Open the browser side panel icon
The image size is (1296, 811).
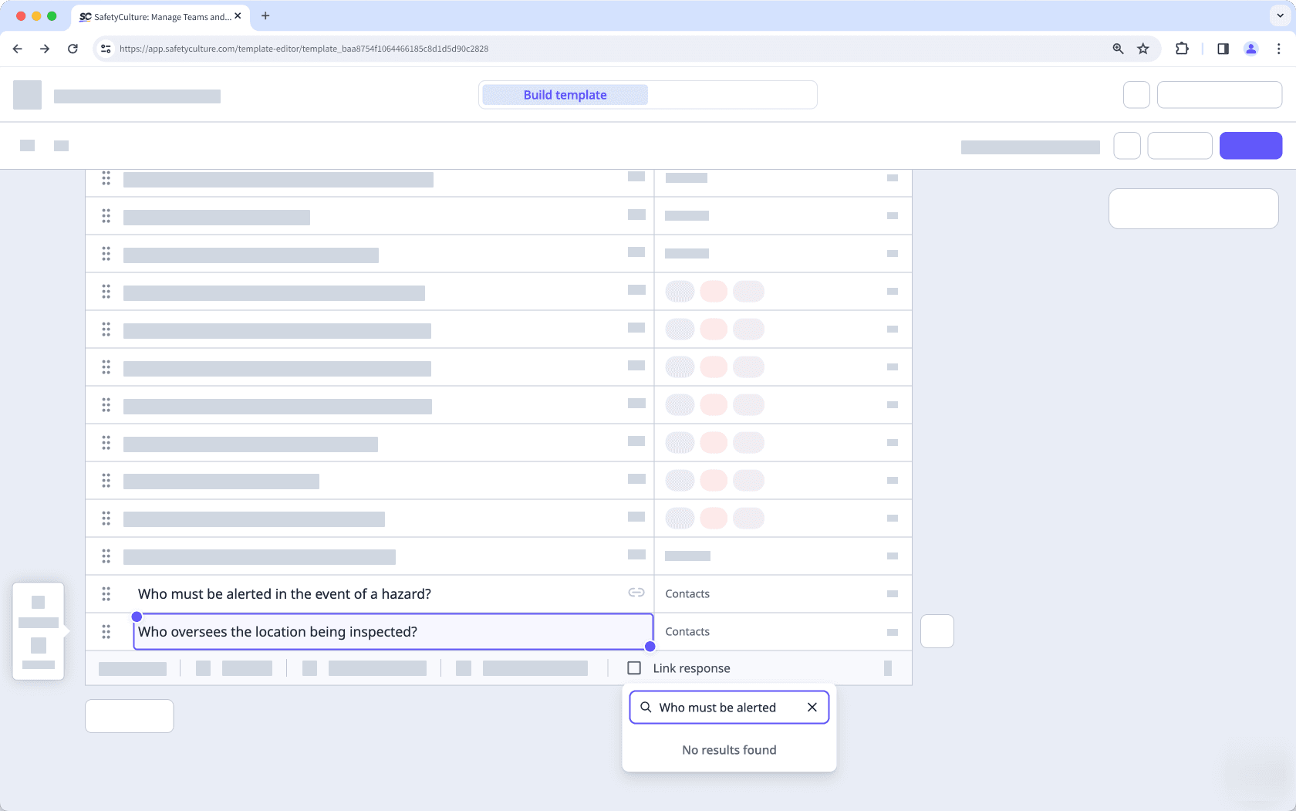[1222, 49]
